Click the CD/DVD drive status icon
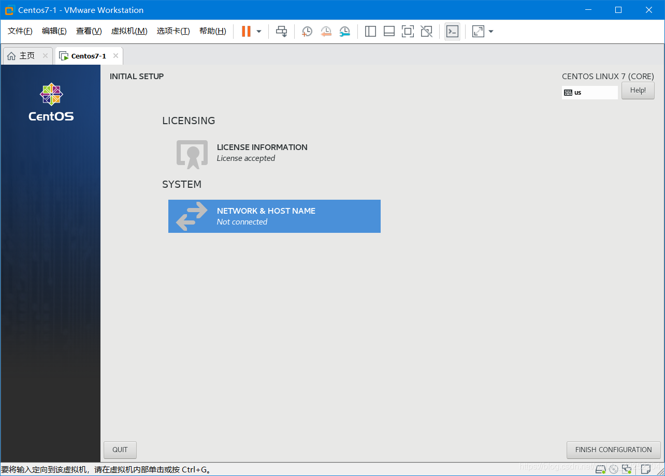This screenshot has width=665, height=476. point(614,469)
